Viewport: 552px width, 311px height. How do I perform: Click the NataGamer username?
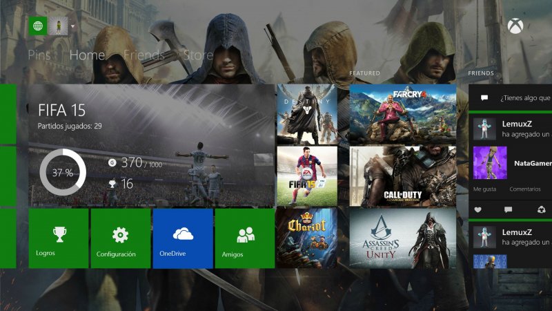pos(533,163)
